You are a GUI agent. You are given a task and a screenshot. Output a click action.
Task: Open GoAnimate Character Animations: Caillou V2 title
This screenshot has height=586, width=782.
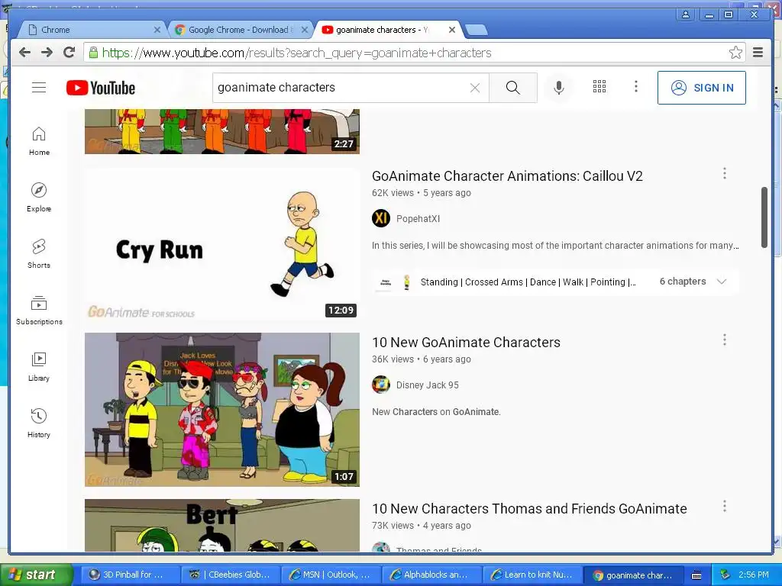click(x=507, y=176)
